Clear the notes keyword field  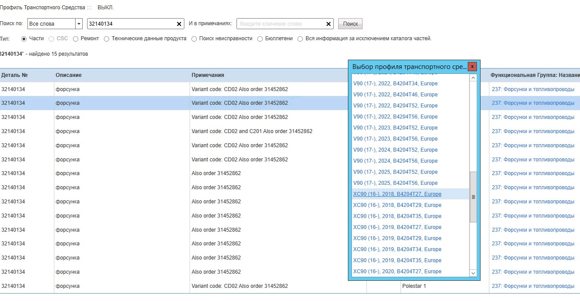(x=329, y=24)
